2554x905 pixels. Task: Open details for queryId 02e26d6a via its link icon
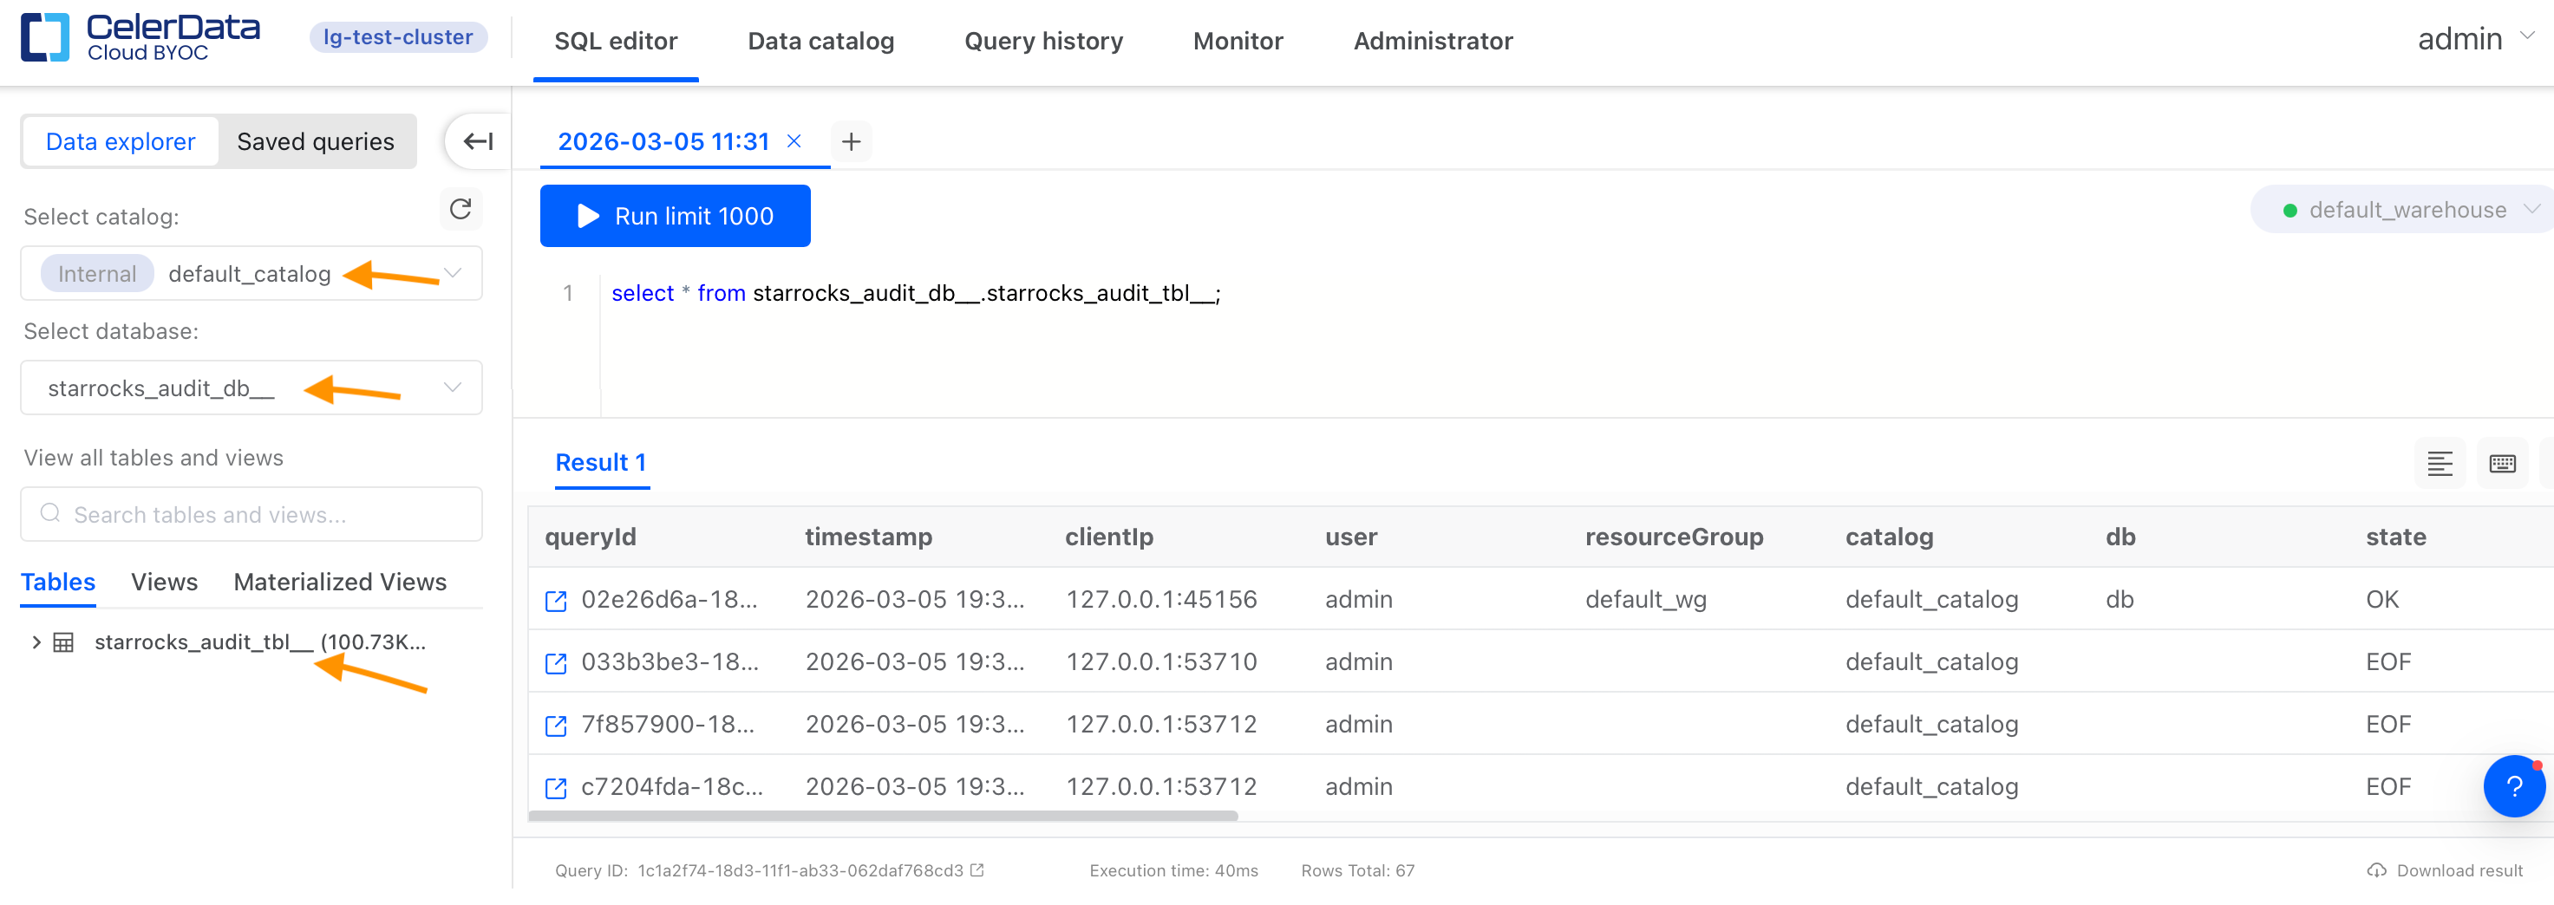pyautogui.click(x=555, y=600)
